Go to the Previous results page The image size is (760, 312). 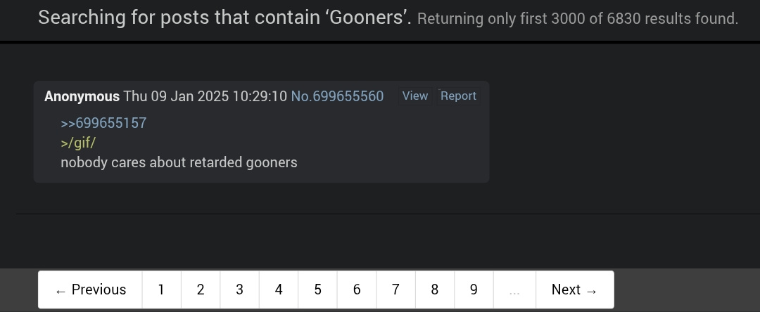(x=90, y=290)
